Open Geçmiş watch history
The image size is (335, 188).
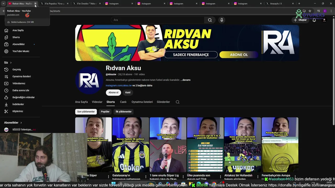tap(16, 69)
